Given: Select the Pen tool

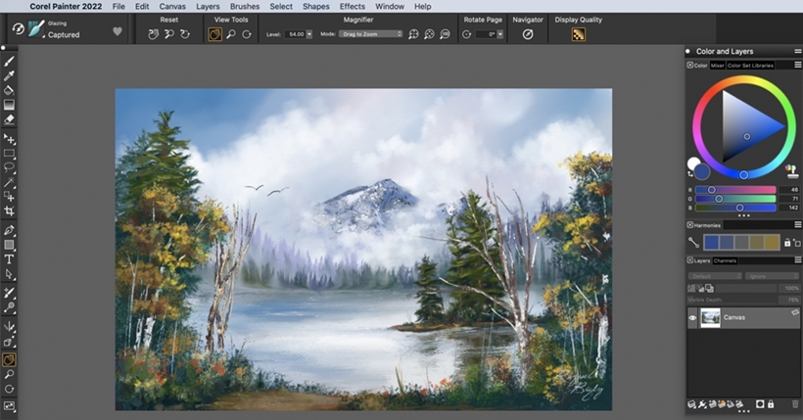Looking at the screenshot, I should click(x=9, y=230).
